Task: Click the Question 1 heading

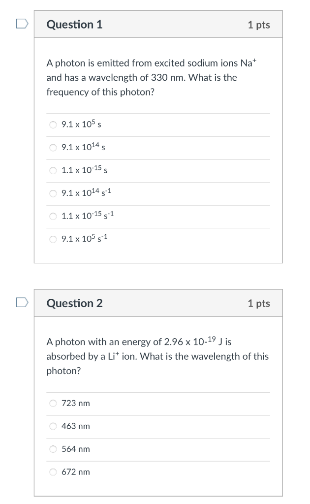Action: (x=74, y=25)
